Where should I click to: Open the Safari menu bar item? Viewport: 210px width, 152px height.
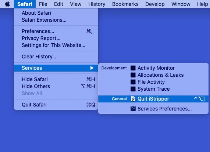(x=25, y=4)
